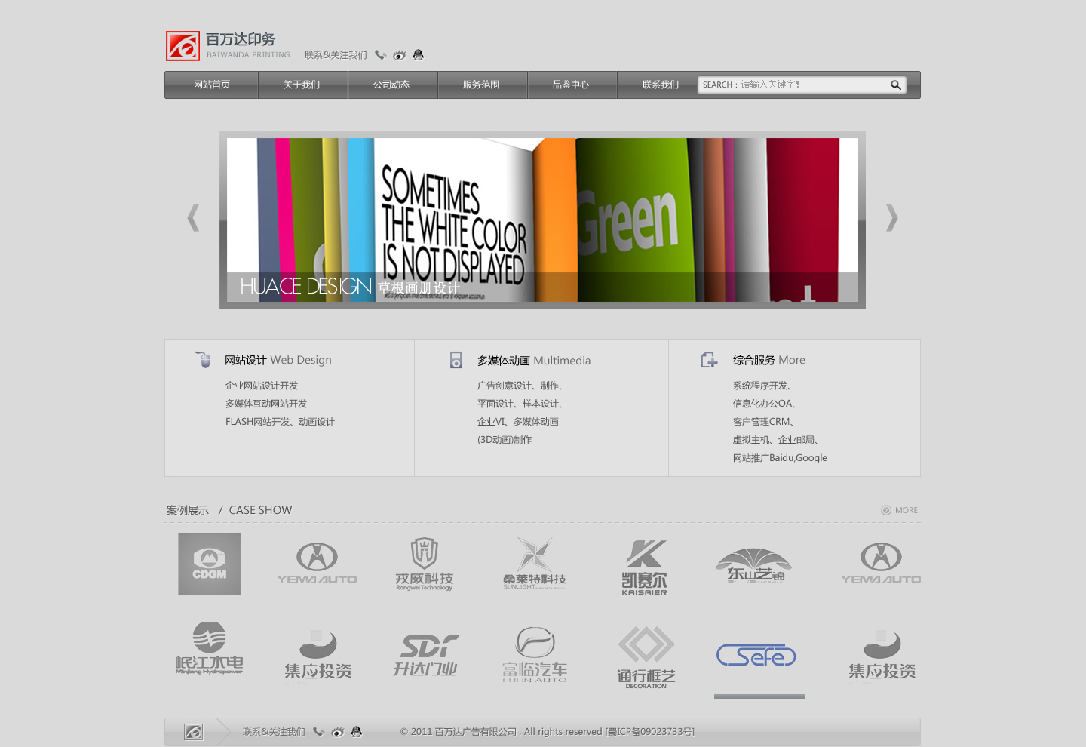Click the document plus icon beside More
The width and height of the screenshot is (1086, 747).
pos(709,361)
